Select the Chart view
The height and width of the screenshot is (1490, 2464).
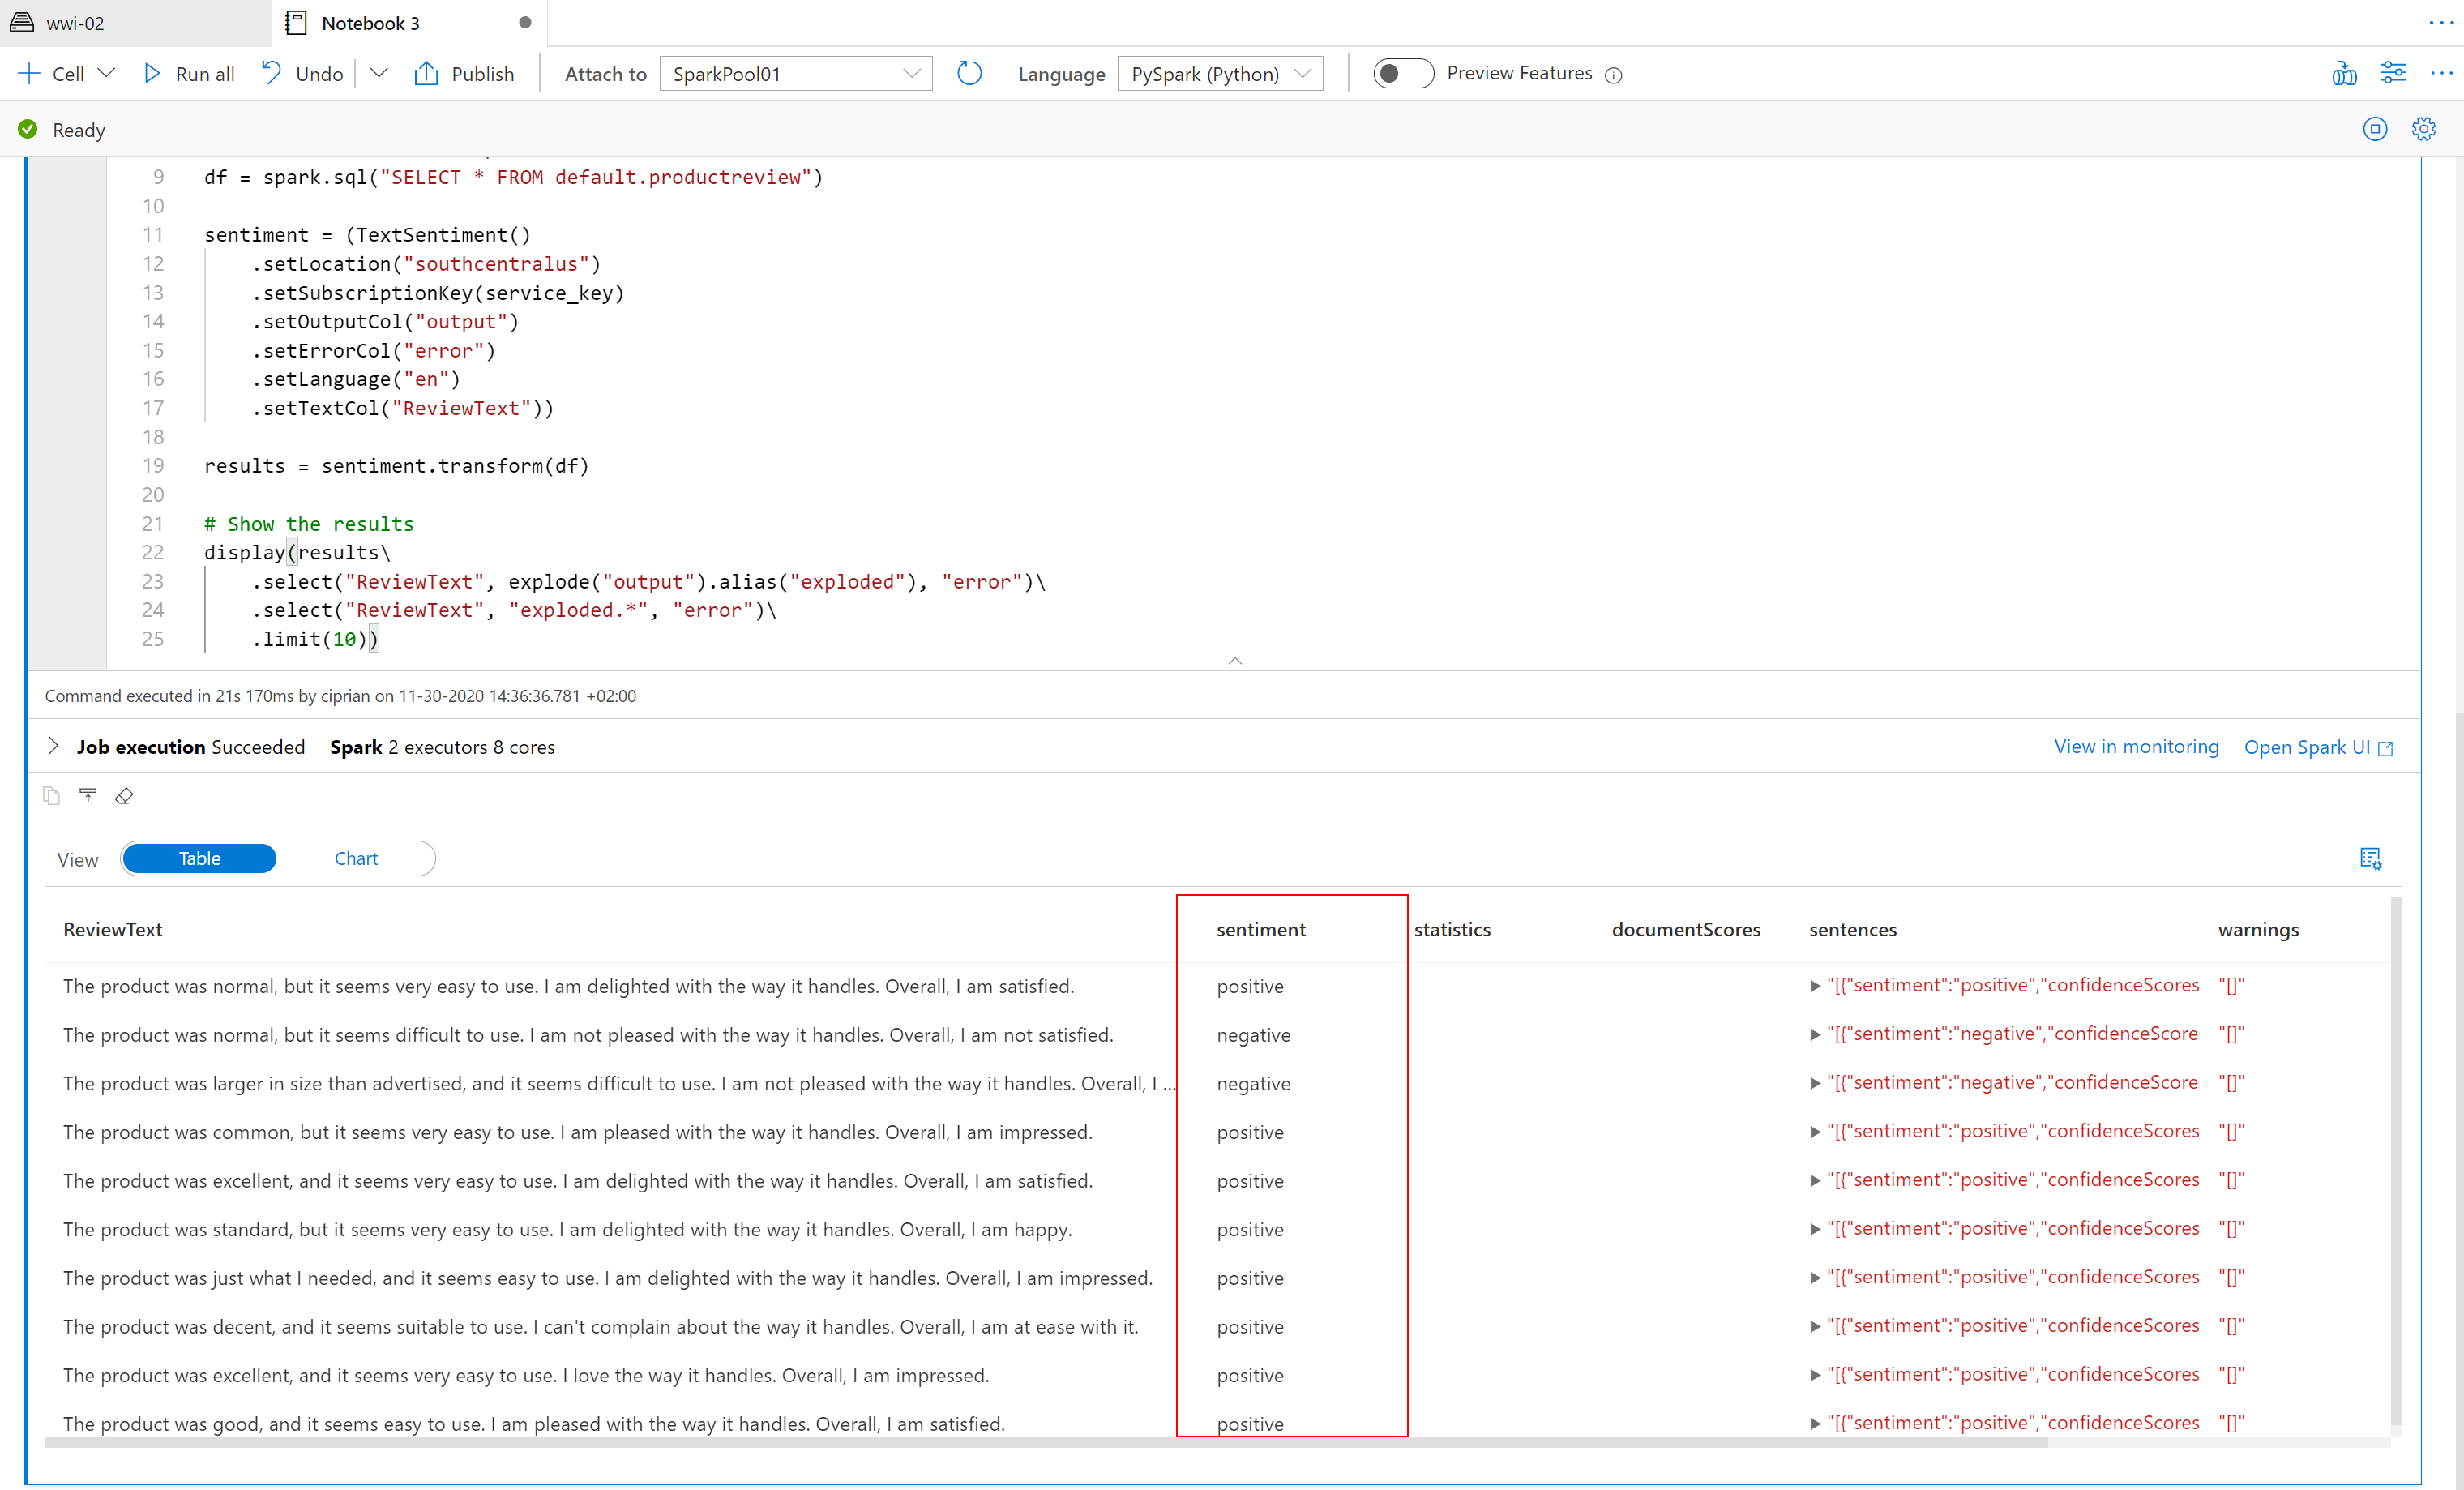click(x=356, y=858)
